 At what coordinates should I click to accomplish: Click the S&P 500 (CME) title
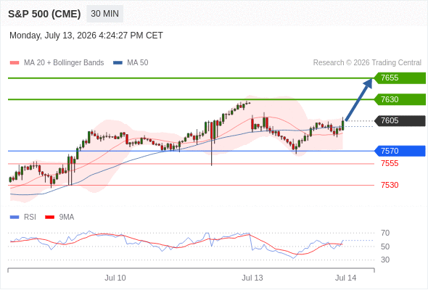point(44,14)
